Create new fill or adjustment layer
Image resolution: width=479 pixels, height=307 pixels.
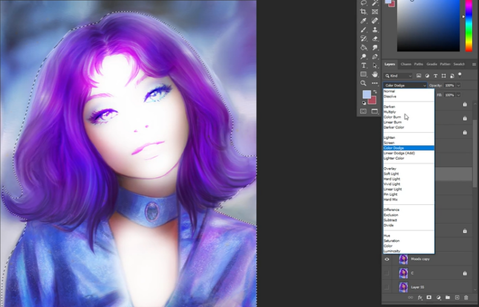[438, 297]
